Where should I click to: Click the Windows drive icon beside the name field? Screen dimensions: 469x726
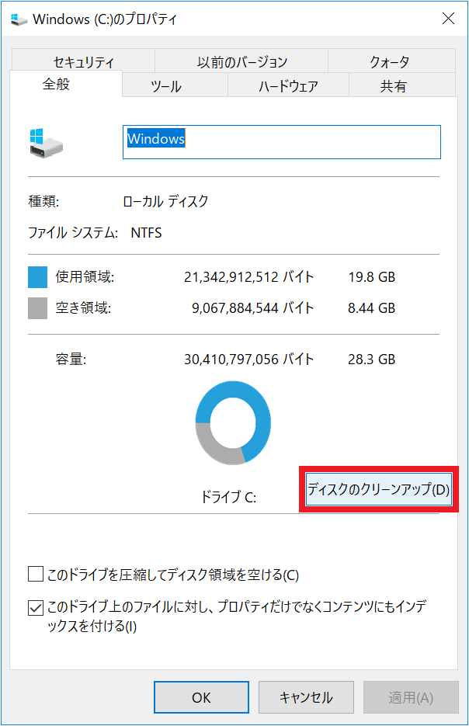(x=46, y=144)
